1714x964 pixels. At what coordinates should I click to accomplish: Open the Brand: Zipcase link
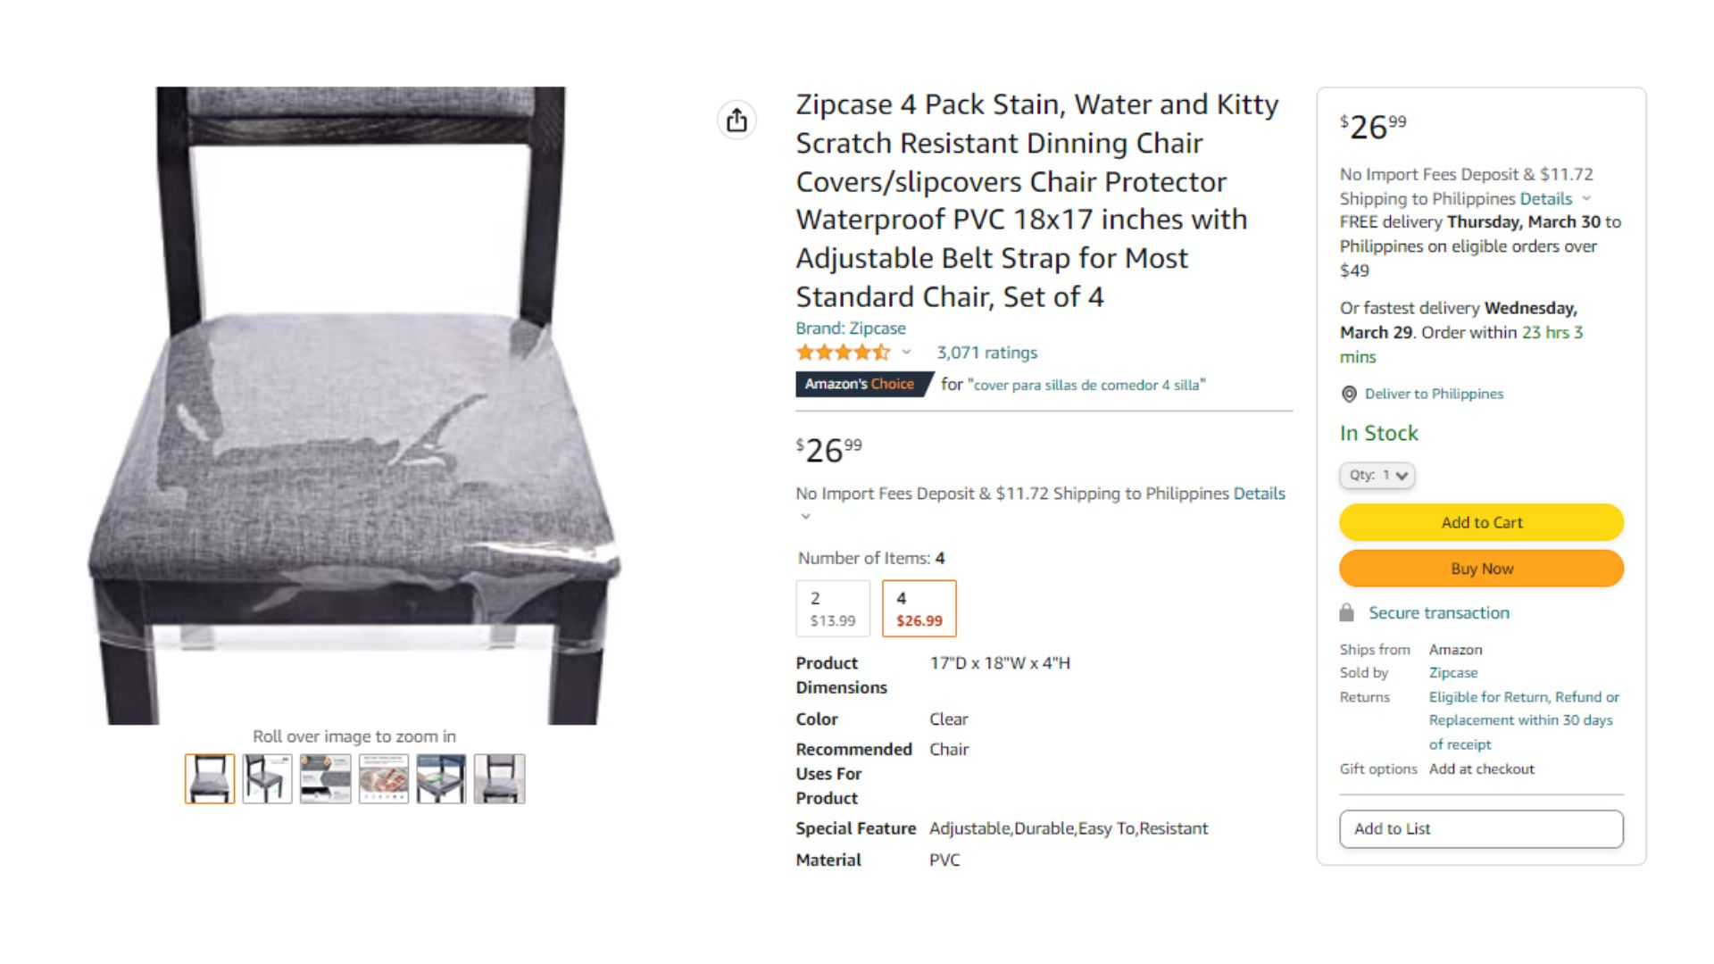pos(851,328)
